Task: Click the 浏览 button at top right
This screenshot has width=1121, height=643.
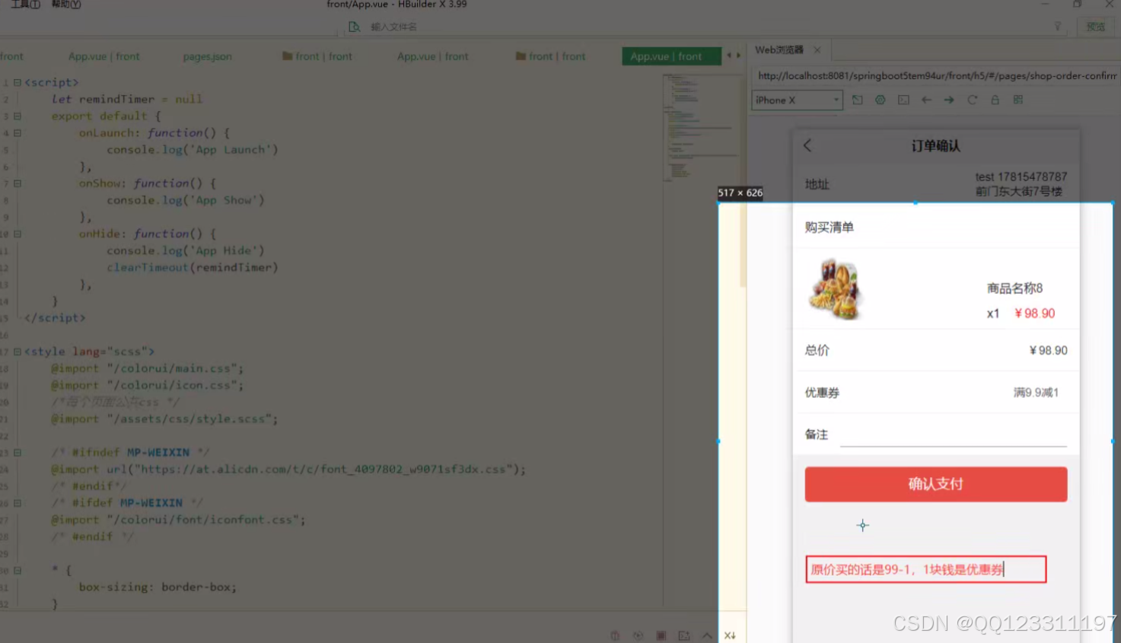Action: (1096, 26)
